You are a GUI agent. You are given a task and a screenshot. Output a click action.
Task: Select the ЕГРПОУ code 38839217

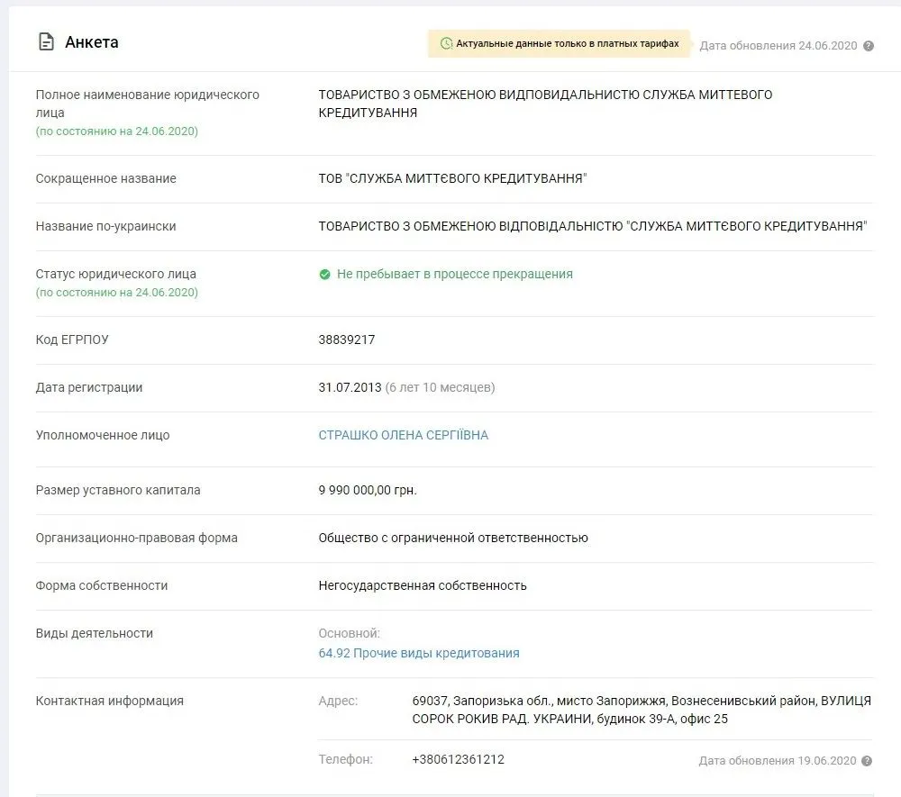click(347, 340)
